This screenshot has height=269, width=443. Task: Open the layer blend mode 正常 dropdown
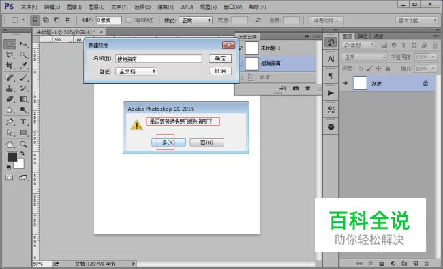click(x=364, y=57)
